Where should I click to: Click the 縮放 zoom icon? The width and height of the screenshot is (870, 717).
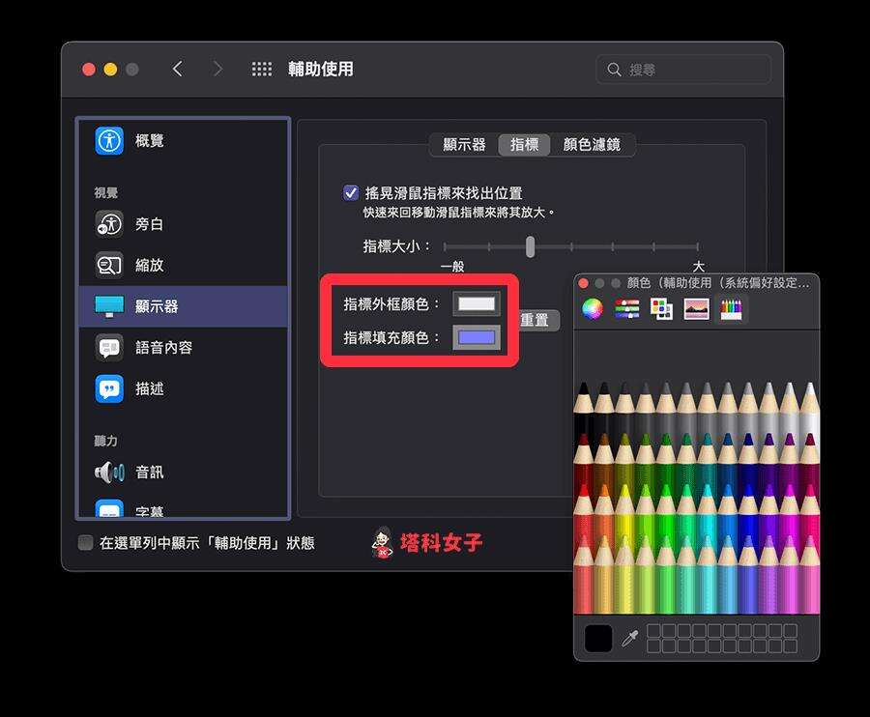tap(109, 265)
